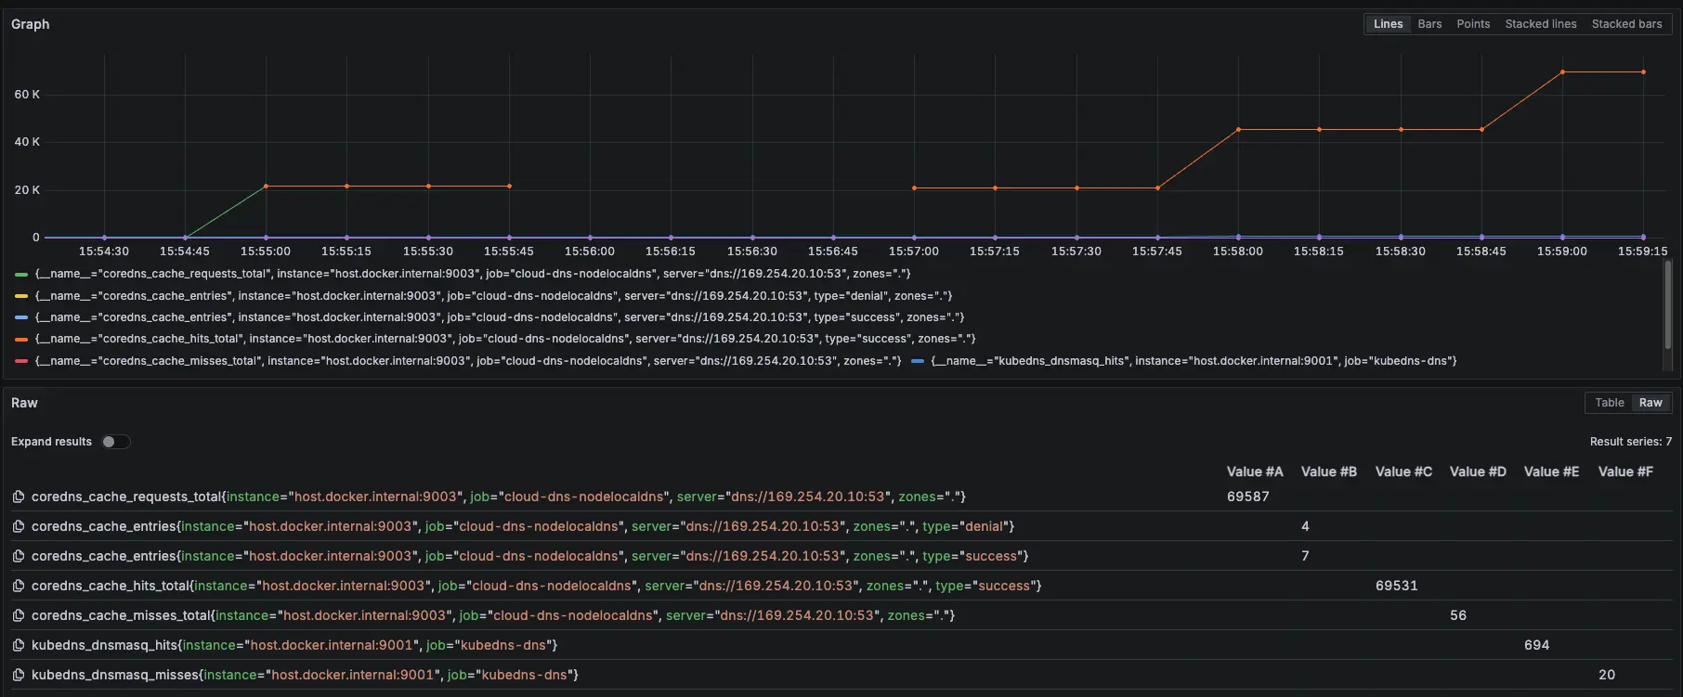Image resolution: width=1683 pixels, height=697 pixels.
Task: Toggle the Expand results switch
Action: [x=115, y=442]
